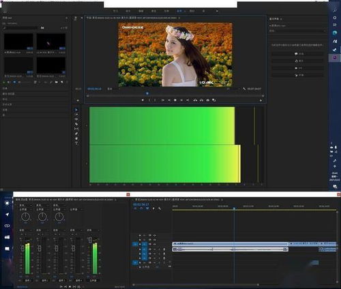Click the Project panel search field
Image resolution: width=341 pixels, height=289 pixels.
pyautogui.click(x=20, y=28)
